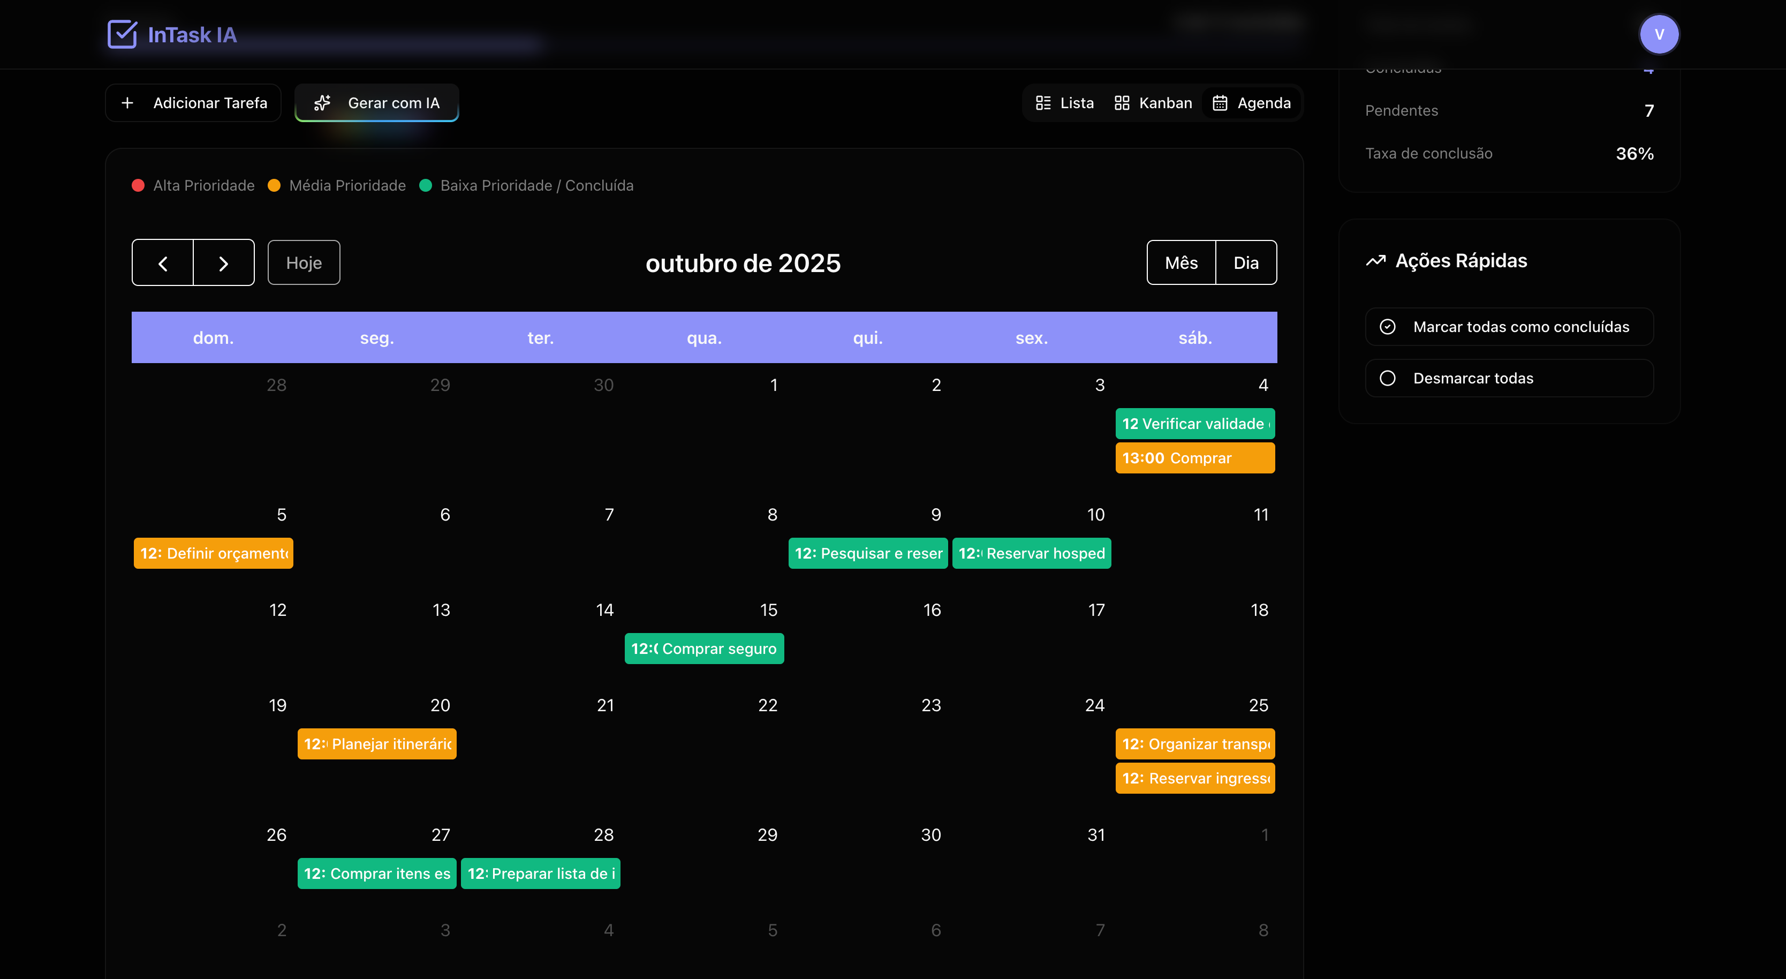Open the user avatar V
This screenshot has width=1786, height=979.
pos(1659,34)
